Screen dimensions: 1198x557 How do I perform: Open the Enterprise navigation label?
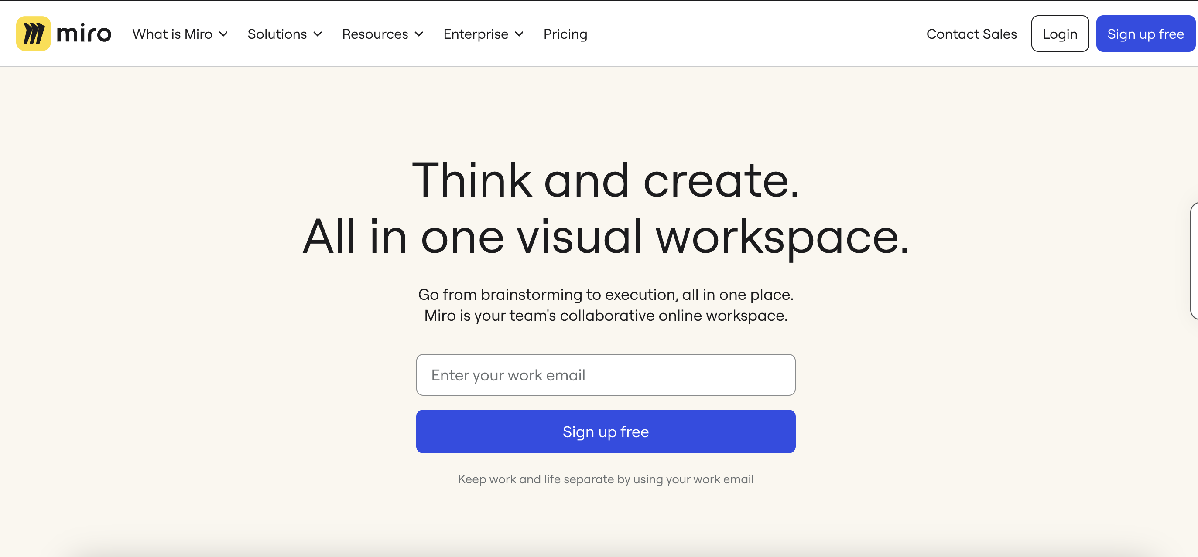[475, 34]
